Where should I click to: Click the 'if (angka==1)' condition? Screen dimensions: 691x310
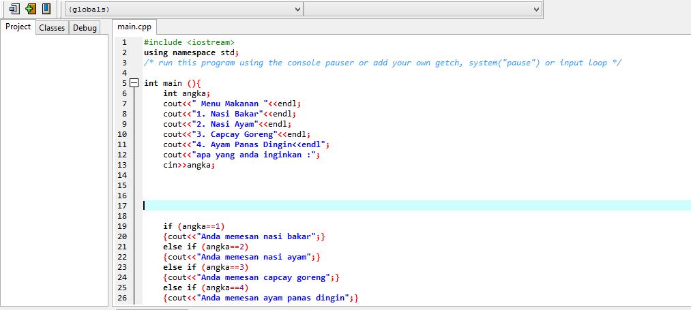194,226
